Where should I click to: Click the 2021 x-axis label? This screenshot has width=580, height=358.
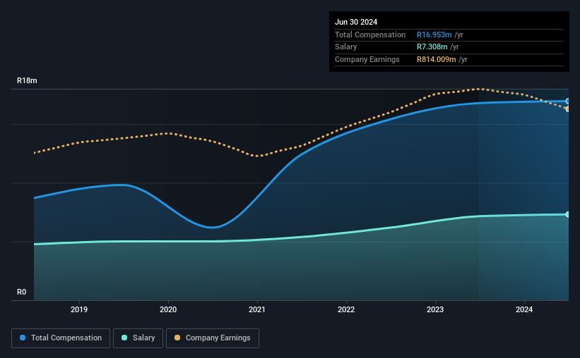pos(257,309)
